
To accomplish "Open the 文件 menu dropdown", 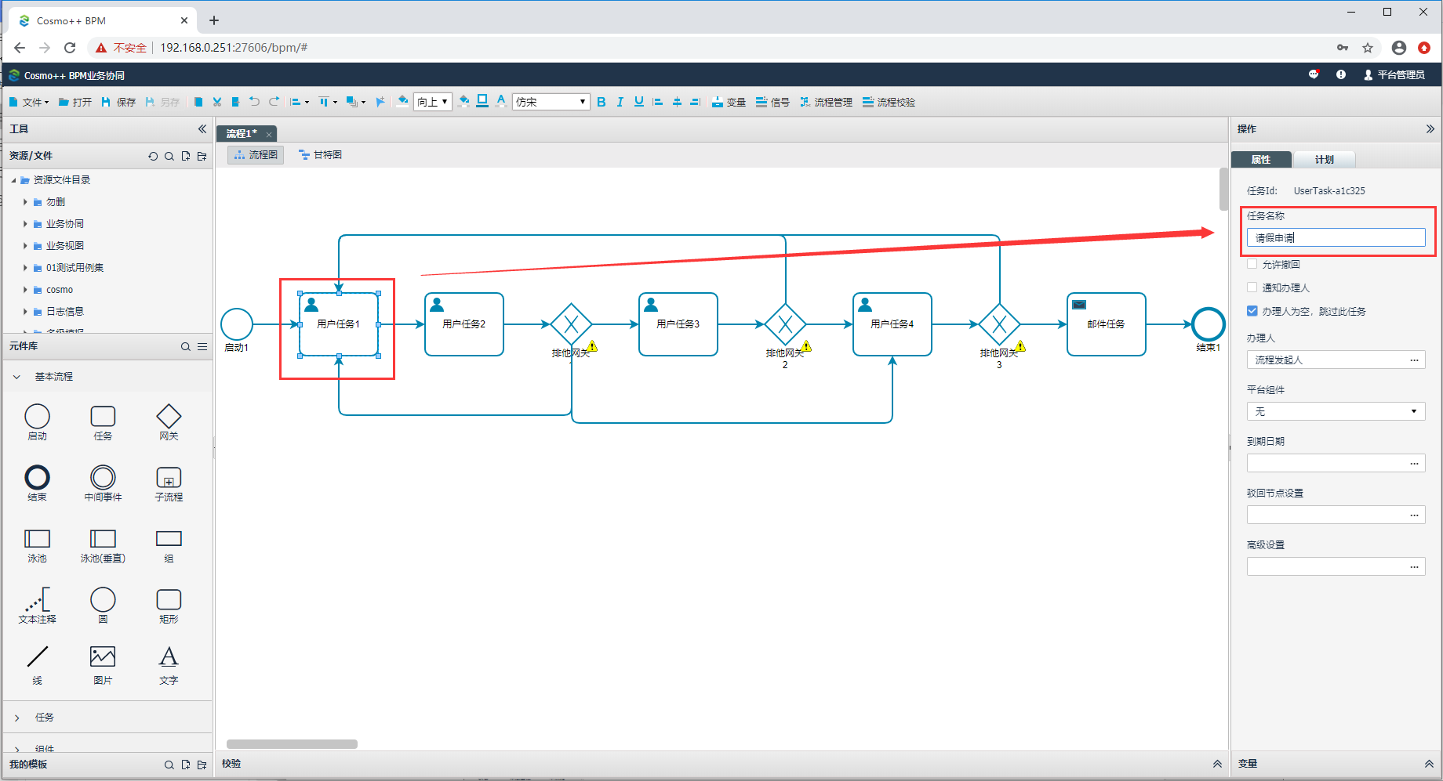I will click(29, 102).
